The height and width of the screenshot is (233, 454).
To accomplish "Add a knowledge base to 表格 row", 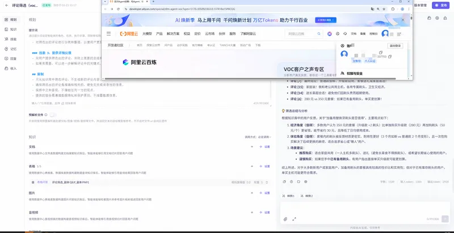I will tap(251, 167).
